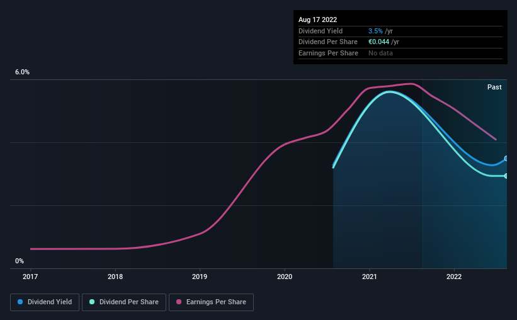Click the 6.0% y-axis label

point(22,72)
